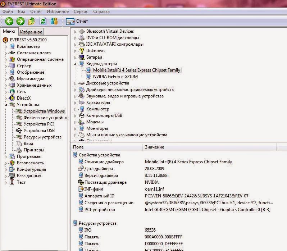Select Звуковые, видео и игровые устройства
Screen dimensions: 287x251
(x=125, y=96)
